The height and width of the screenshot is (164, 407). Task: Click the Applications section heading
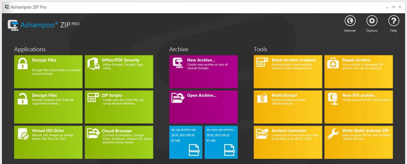click(30, 49)
